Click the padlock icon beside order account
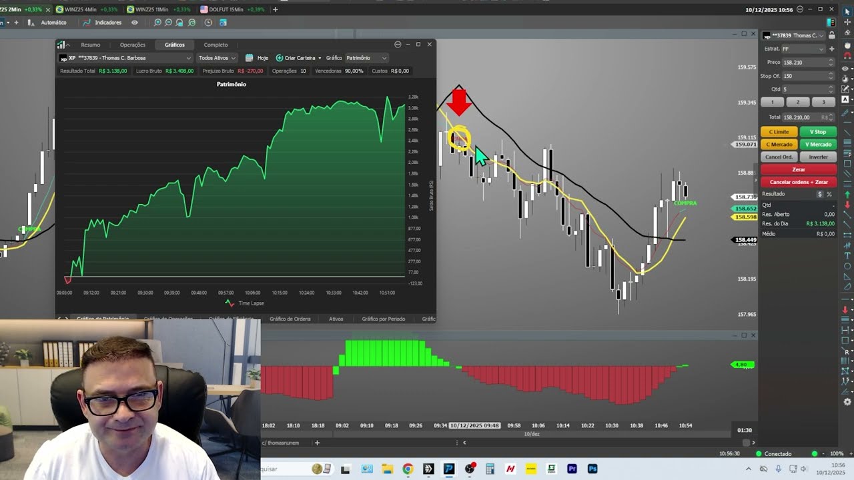Screen dimensions: 854x480 pos(831,35)
